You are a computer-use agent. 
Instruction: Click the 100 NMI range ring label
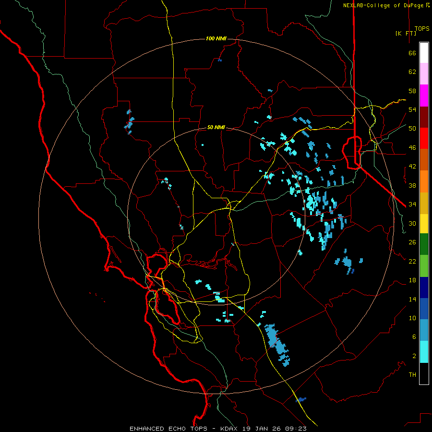[216, 38]
